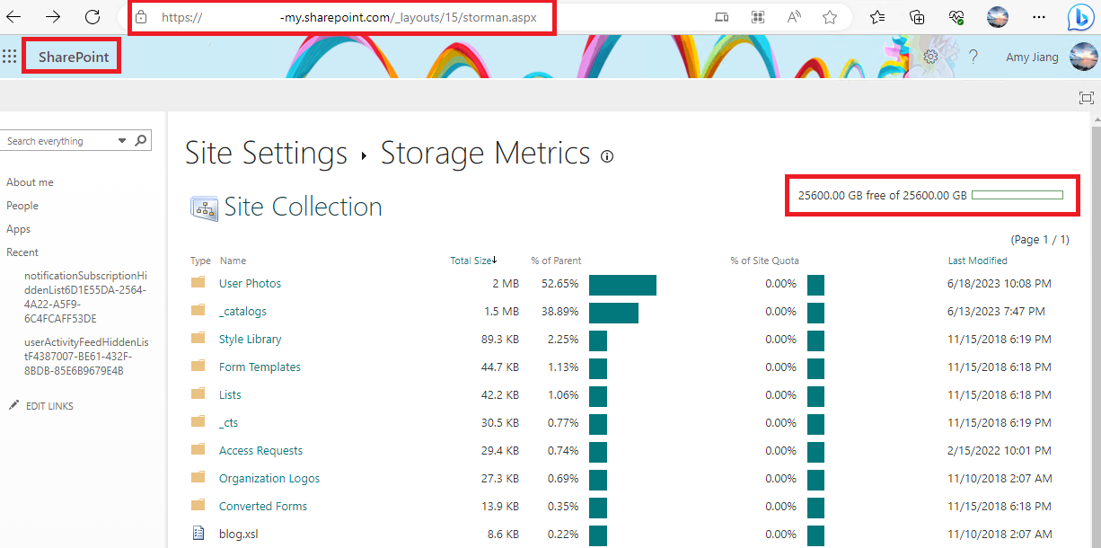Open Edge's three-dot settings menu
Image resolution: width=1101 pixels, height=548 pixels.
point(1039,17)
